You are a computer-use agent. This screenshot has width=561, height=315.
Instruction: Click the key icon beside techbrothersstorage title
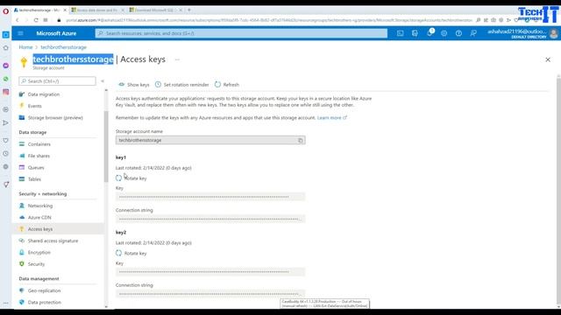24,62
